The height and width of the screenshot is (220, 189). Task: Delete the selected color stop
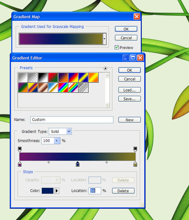[x=123, y=191]
